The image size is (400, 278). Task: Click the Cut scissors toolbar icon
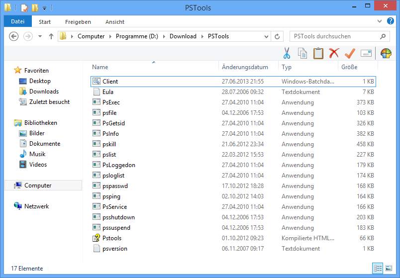(287, 53)
